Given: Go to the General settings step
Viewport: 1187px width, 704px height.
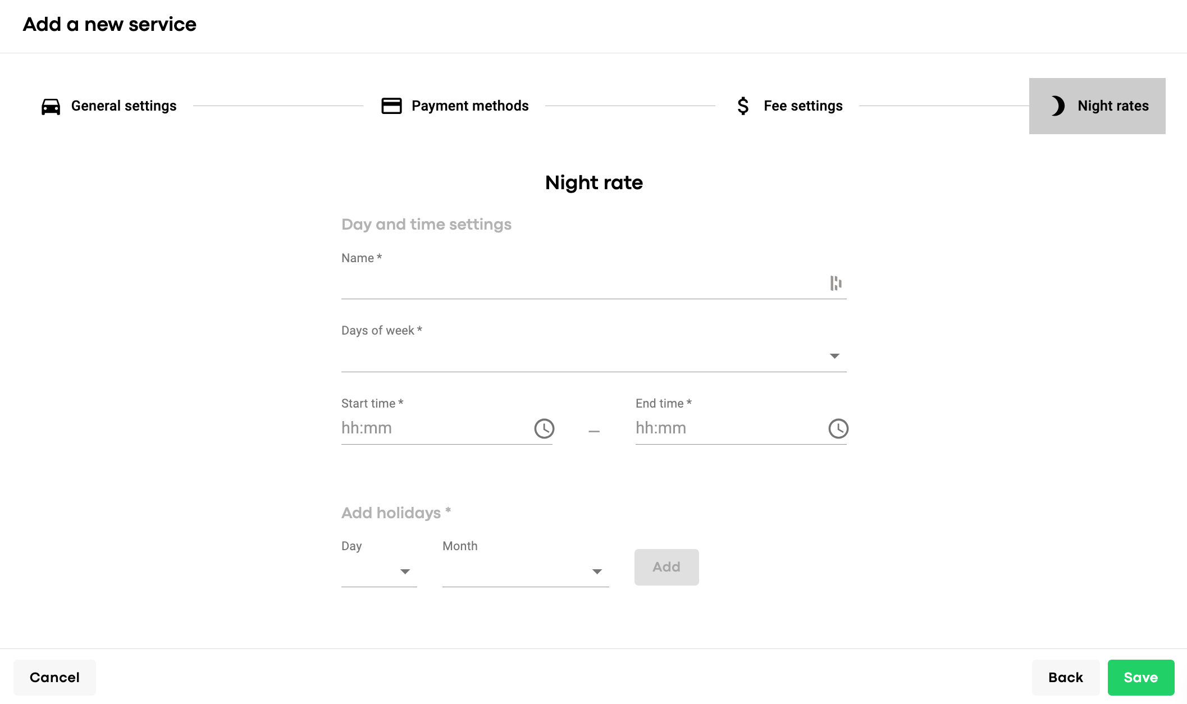Looking at the screenshot, I should (x=124, y=106).
